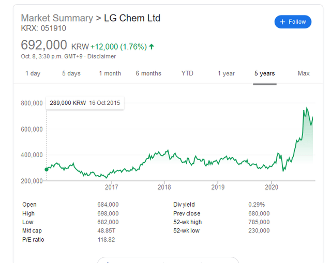The image size is (331, 263).
Task: Switch to the 6 months range
Action: [x=148, y=73]
